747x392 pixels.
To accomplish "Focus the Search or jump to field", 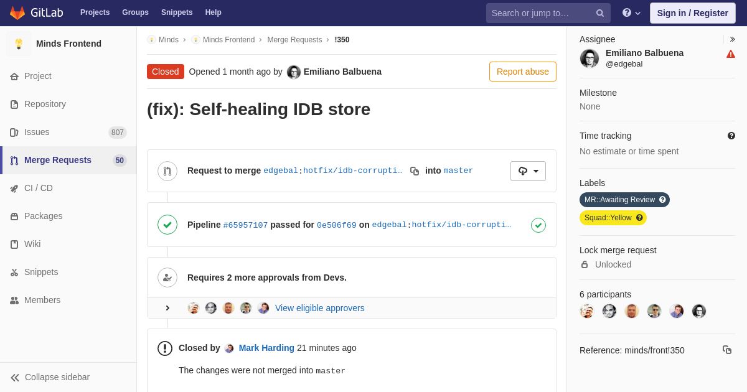I will pos(548,13).
